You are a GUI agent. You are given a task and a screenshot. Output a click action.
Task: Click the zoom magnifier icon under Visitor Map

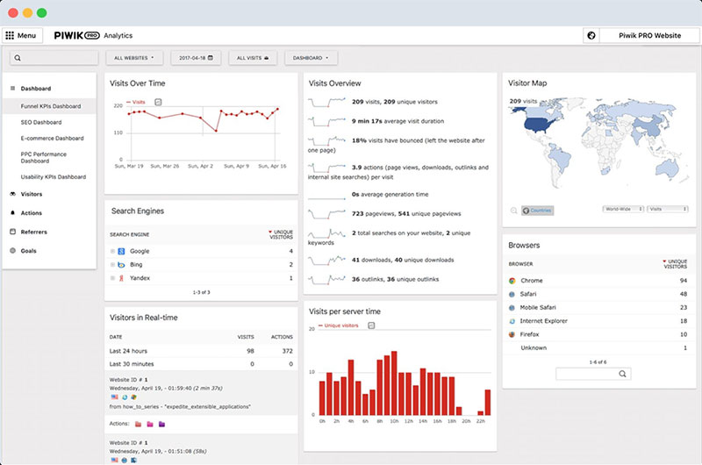click(513, 211)
